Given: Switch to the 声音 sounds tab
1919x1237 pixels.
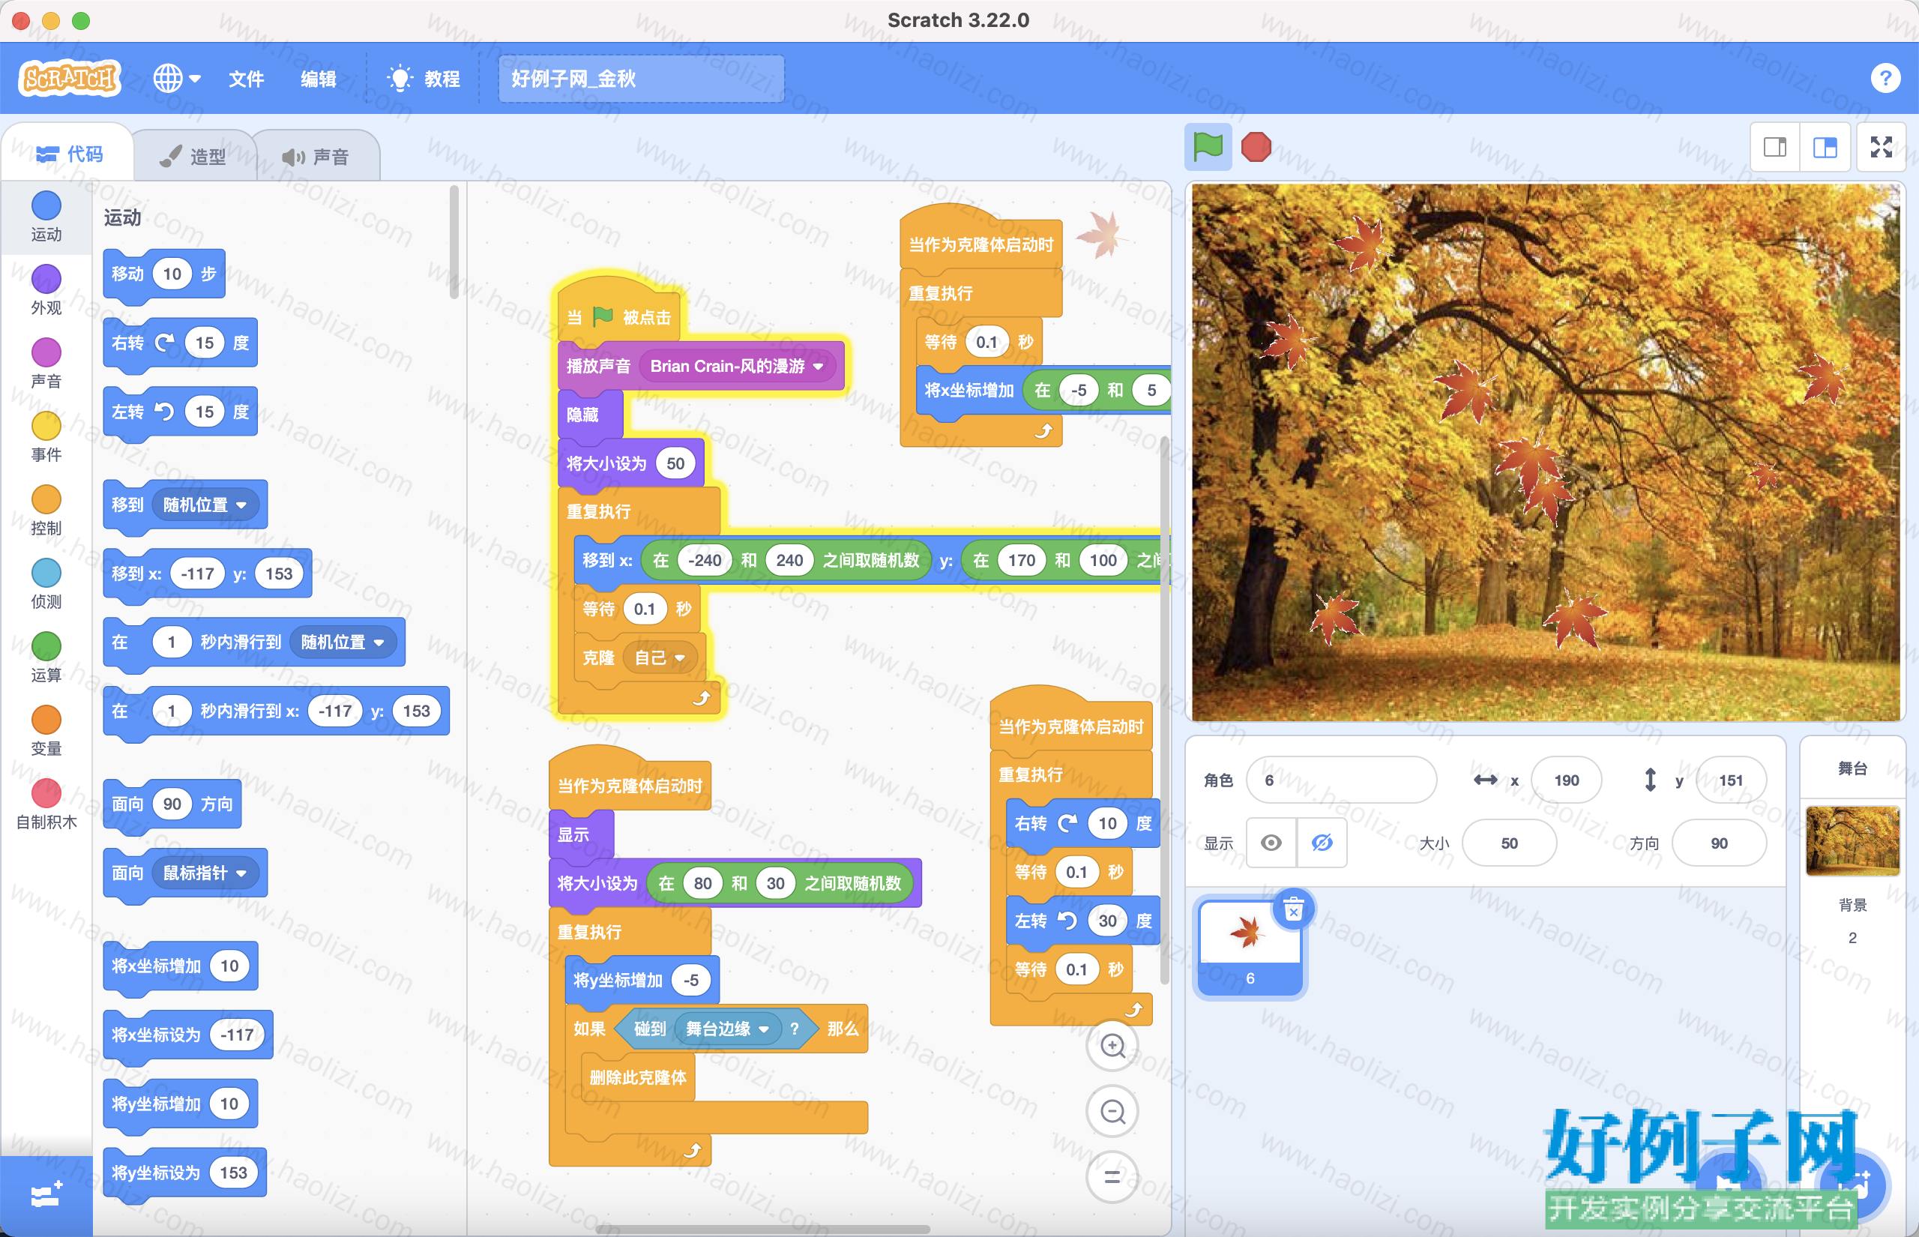Looking at the screenshot, I should 316,156.
